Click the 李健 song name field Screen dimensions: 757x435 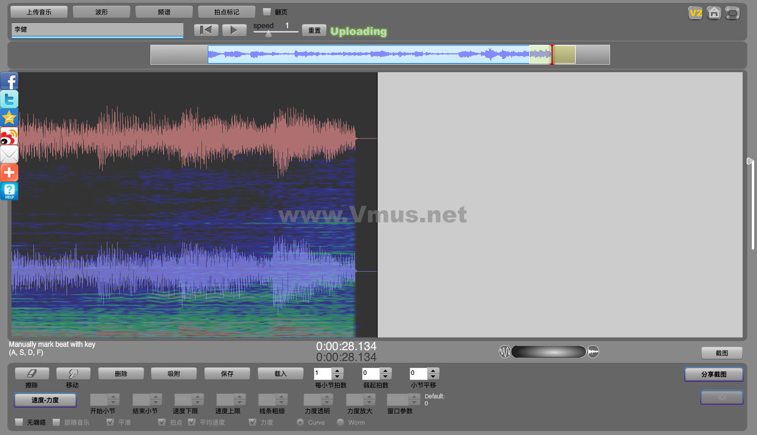97,30
